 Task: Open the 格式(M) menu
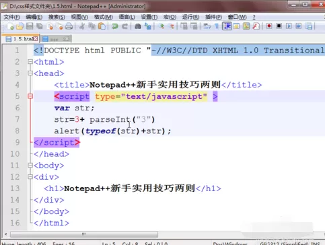pos(103,17)
